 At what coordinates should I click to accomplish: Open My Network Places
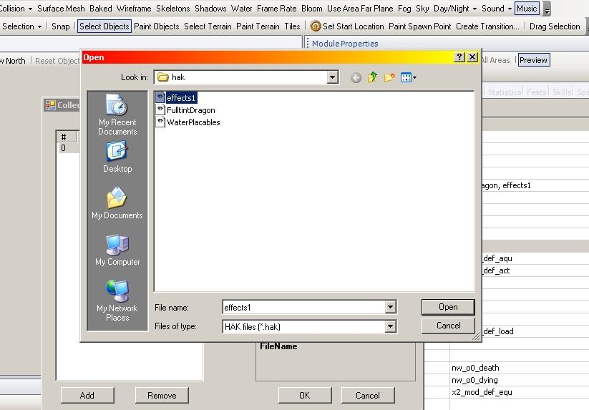tap(117, 301)
